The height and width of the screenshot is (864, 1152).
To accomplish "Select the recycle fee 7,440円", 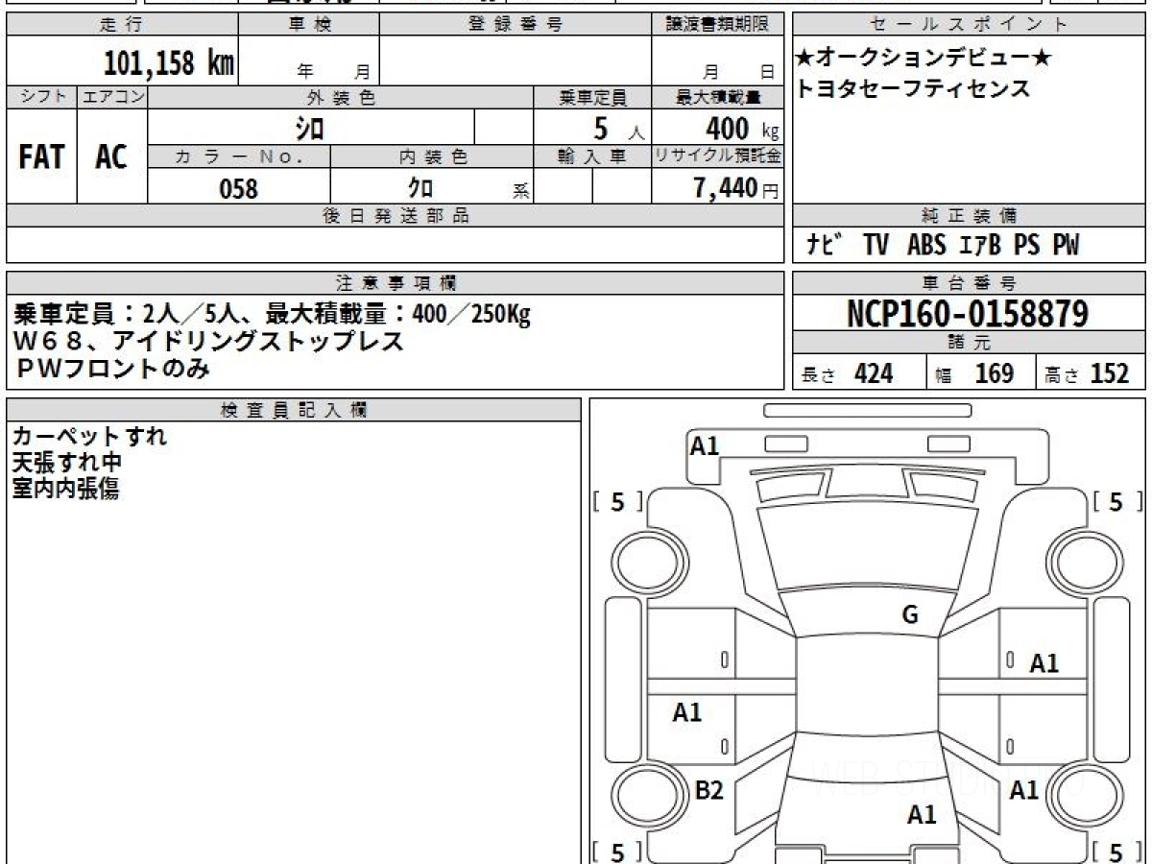I will (736, 188).
